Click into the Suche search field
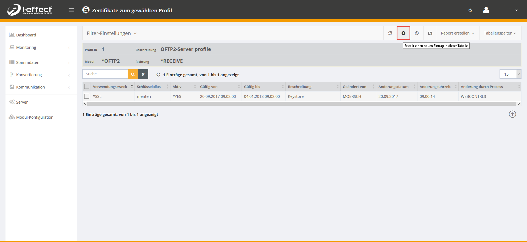 [x=105, y=74]
